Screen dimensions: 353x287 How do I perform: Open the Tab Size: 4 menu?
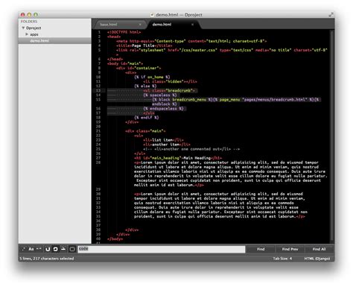click(282, 259)
